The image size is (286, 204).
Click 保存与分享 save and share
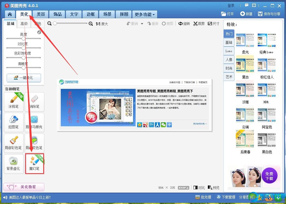[x=269, y=14]
